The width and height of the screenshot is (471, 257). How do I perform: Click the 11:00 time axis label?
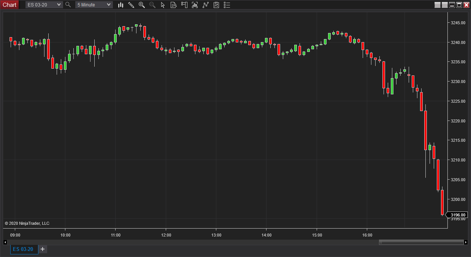tap(116, 235)
